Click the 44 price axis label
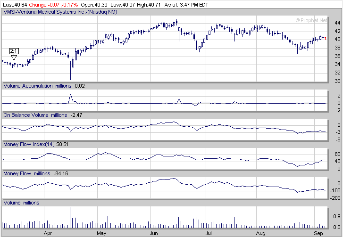Image resolution: width=343 pixels, height=237 pixels. (337, 23)
